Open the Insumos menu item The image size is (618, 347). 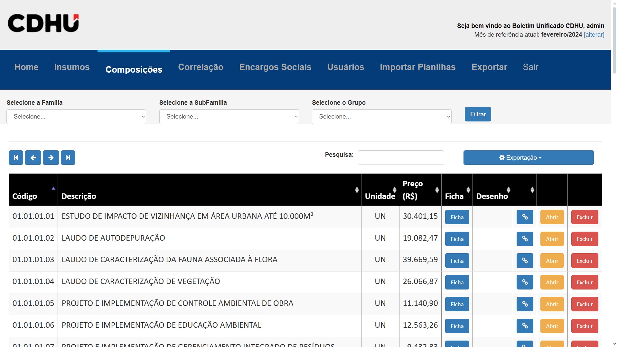click(72, 67)
